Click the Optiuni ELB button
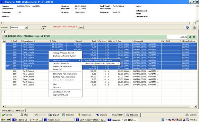199x122 pixels. (x=117, y=115)
